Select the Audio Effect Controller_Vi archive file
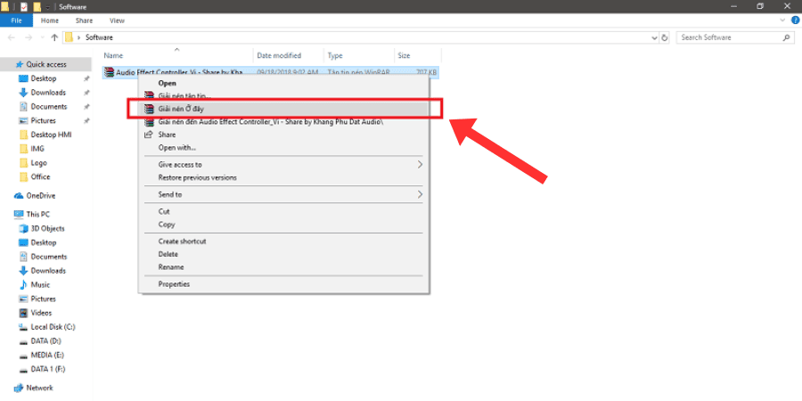Screen dimensions: 802x401 pos(271,73)
